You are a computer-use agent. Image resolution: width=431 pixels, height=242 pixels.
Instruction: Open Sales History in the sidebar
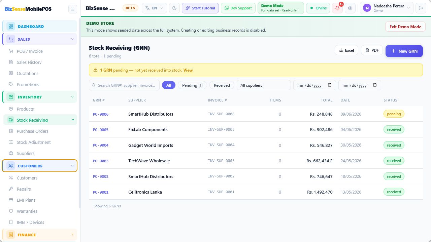[40, 63]
